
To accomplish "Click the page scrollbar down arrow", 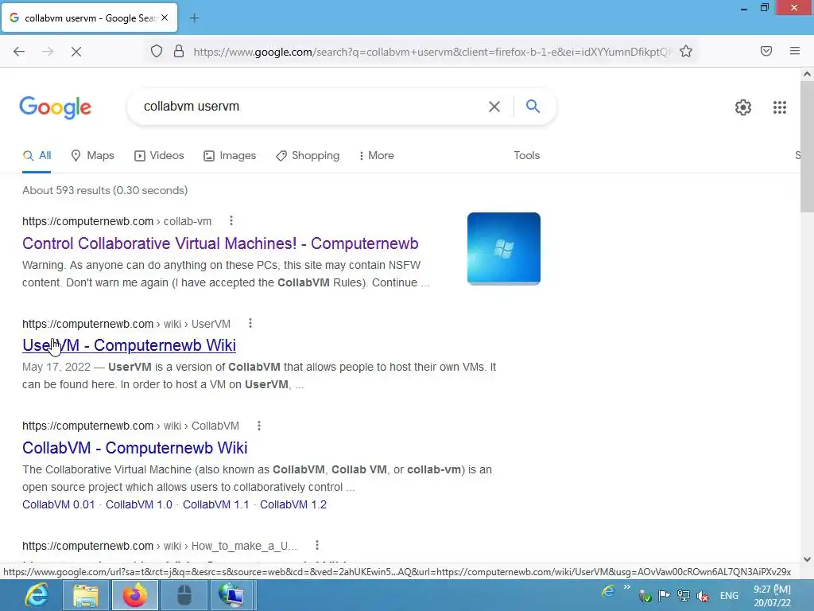I will pos(807,559).
